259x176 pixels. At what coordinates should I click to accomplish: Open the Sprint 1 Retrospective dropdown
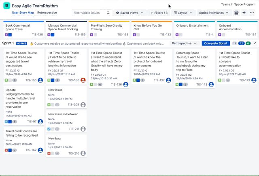(x=184, y=43)
